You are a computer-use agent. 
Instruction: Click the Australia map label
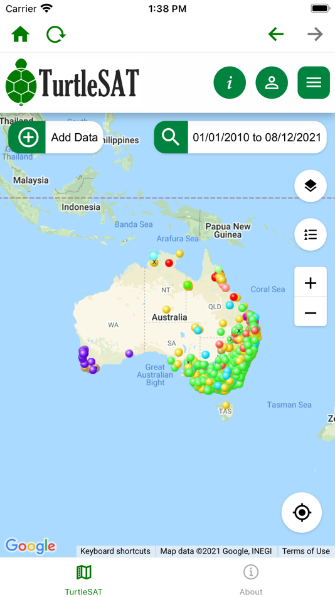pos(169,317)
